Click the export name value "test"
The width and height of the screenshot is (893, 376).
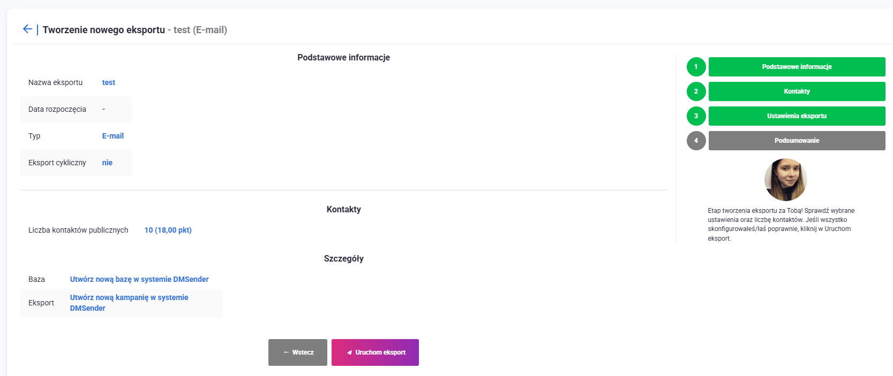(x=109, y=82)
